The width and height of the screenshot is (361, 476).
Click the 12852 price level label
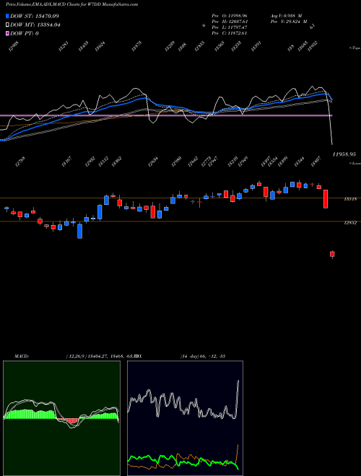tap(350, 223)
